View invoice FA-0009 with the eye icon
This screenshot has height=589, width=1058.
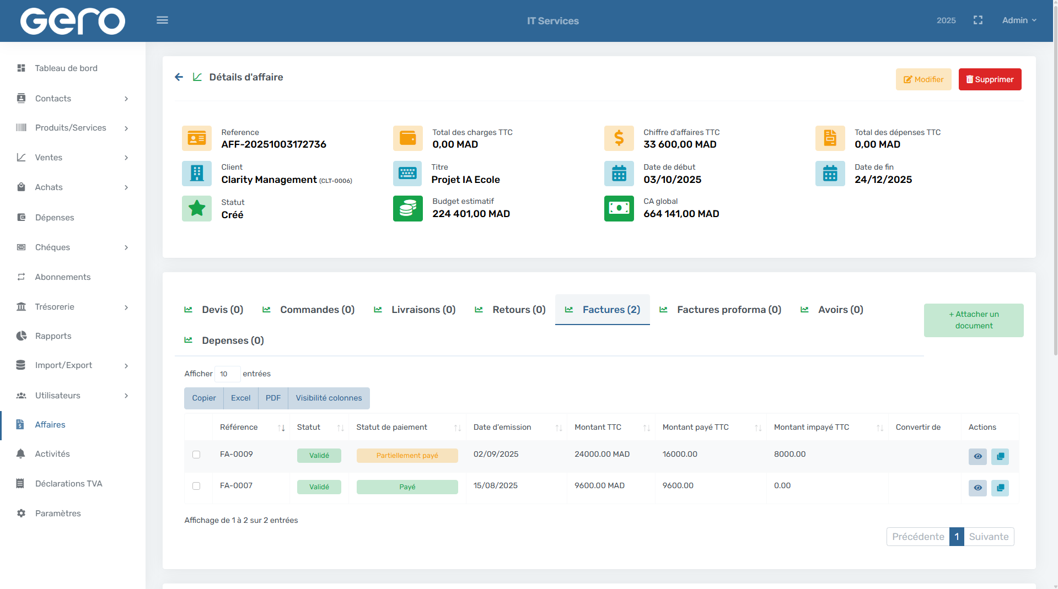(x=978, y=456)
